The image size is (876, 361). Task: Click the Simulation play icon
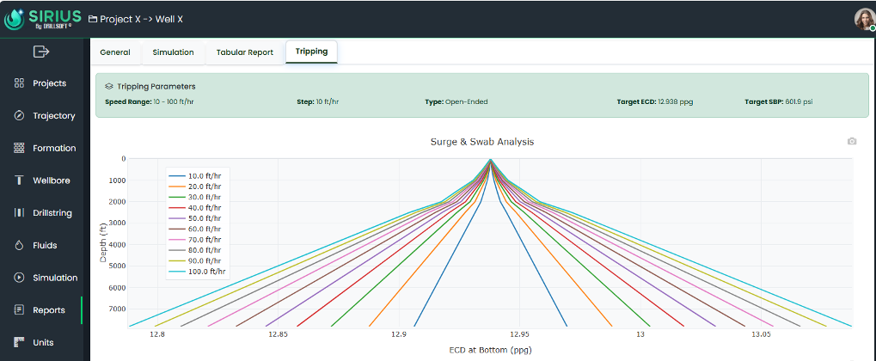pos(19,278)
